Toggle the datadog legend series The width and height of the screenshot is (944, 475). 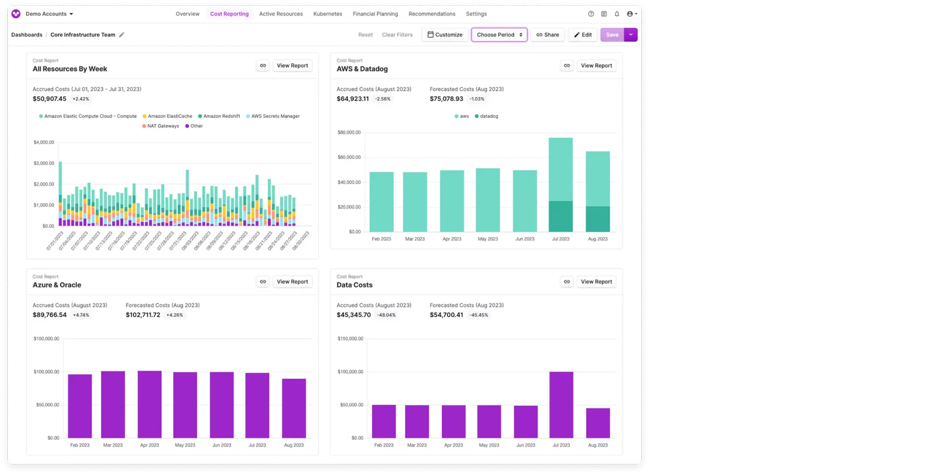tap(489, 116)
